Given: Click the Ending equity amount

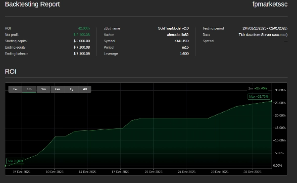Looking at the screenshot, I should (x=82, y=47).
